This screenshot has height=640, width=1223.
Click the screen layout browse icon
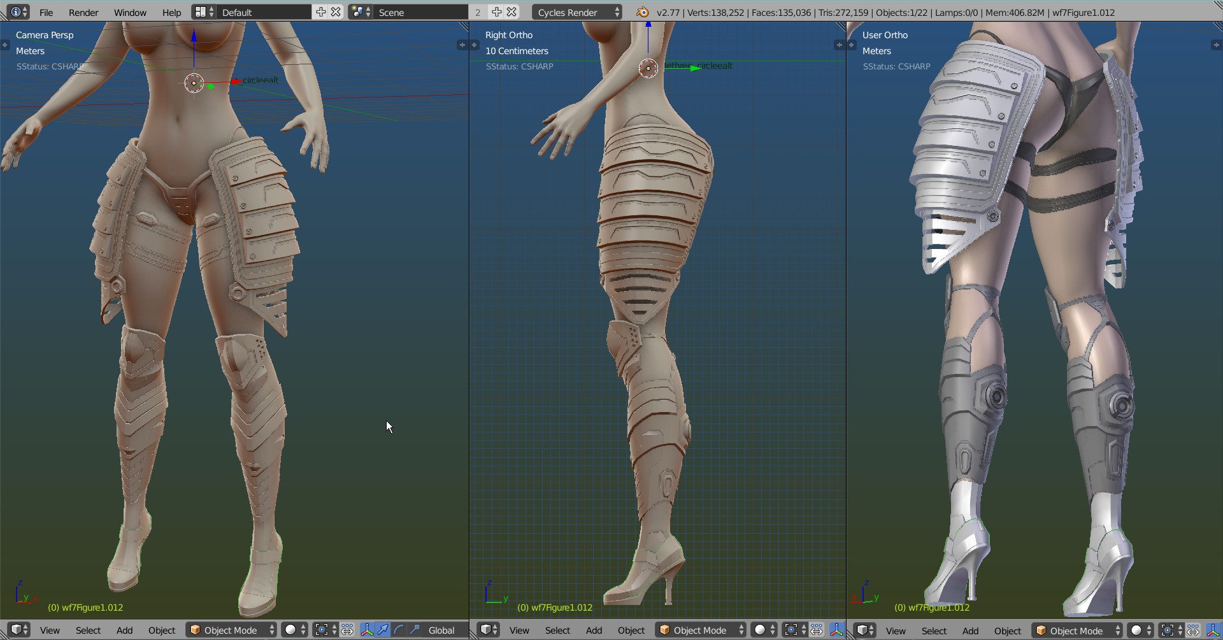(x=204, y=12)
